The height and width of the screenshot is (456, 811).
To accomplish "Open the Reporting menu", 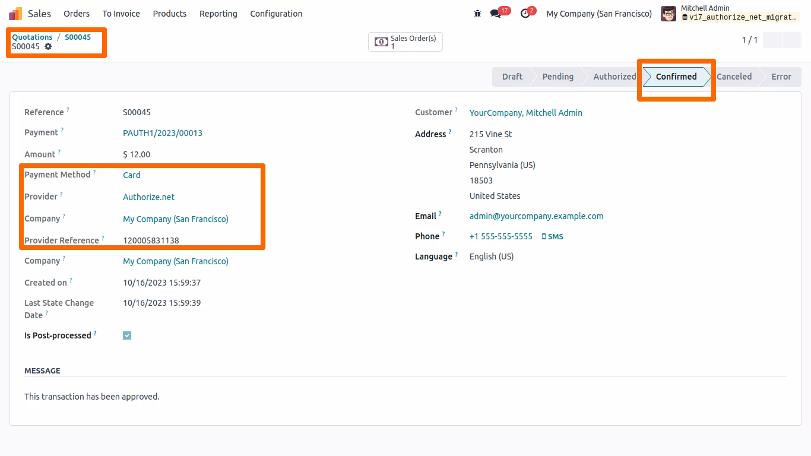I will pos(218,14).
